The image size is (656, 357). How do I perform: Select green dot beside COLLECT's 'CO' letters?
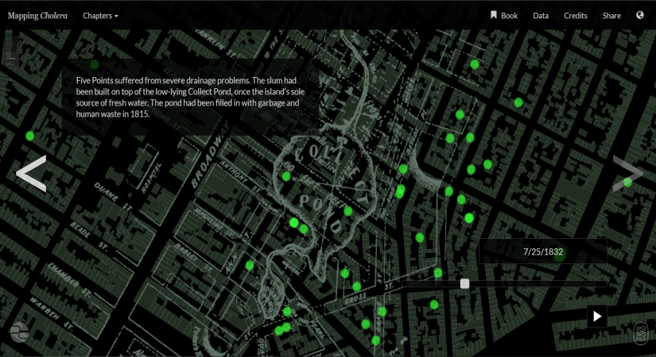[286, 176]
